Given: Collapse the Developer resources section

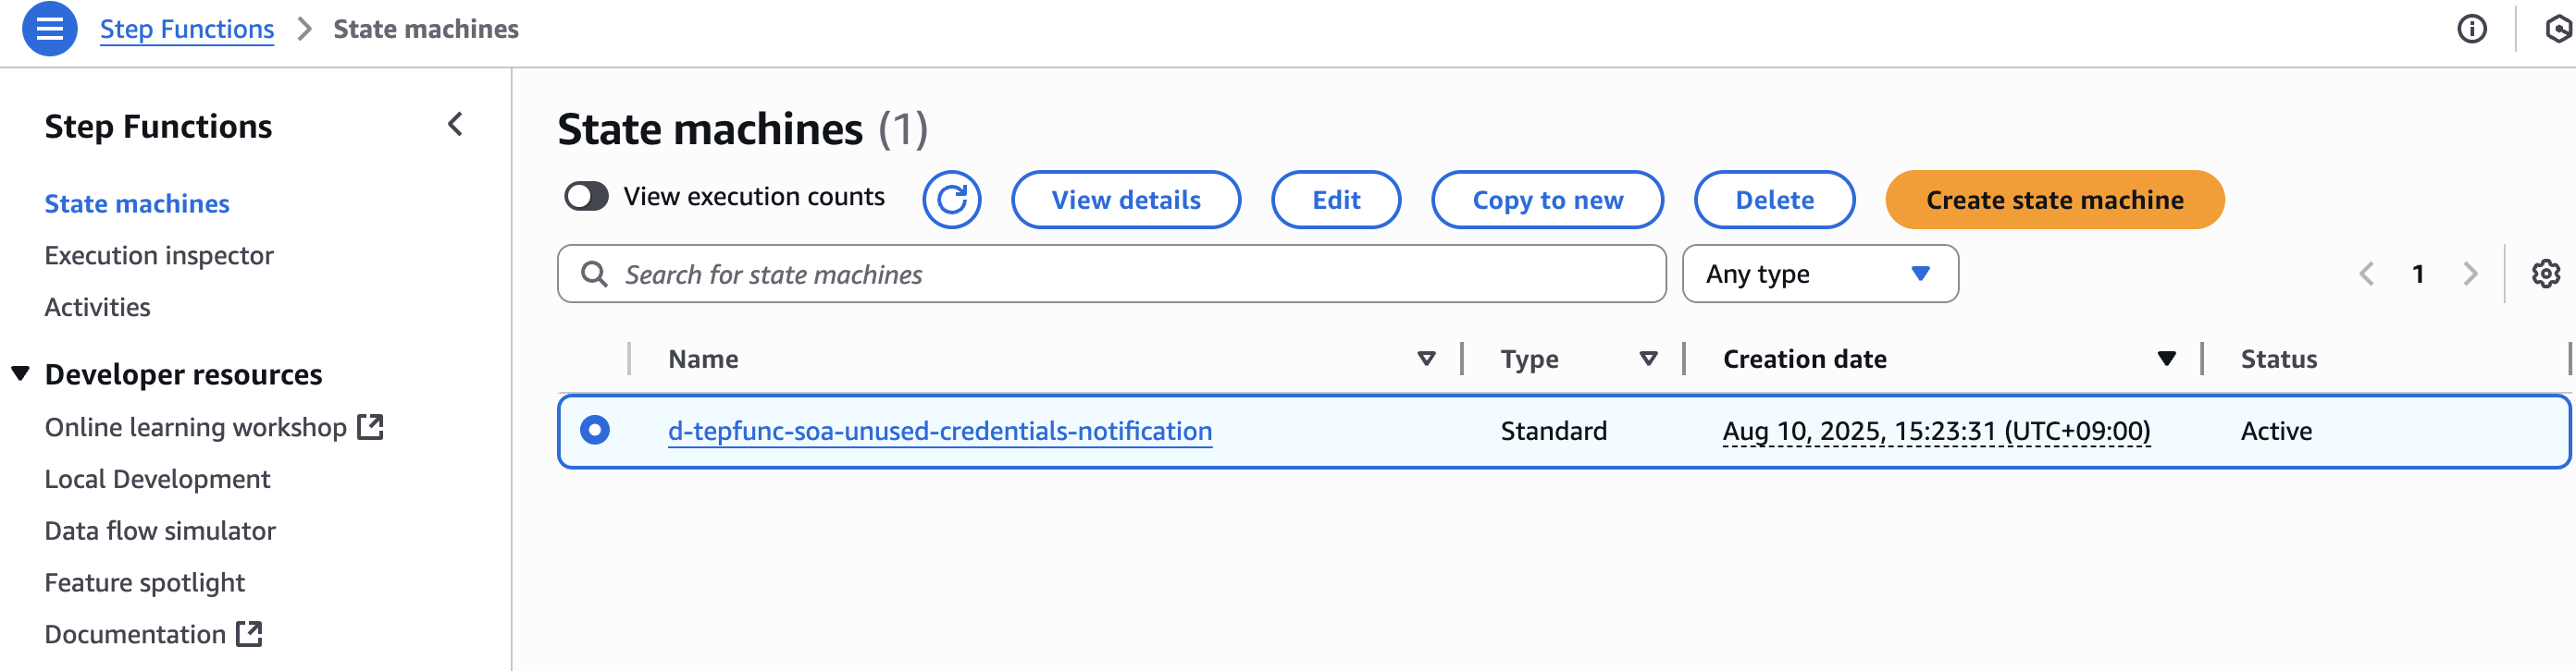Looking at the screenshot, I should click(x=20, y=373).
